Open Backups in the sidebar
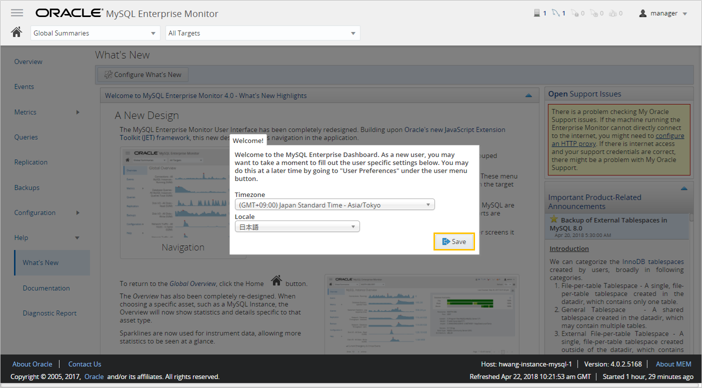Image resolution: width=702 pixels, height=388 pixels. [x=27, y=187]
